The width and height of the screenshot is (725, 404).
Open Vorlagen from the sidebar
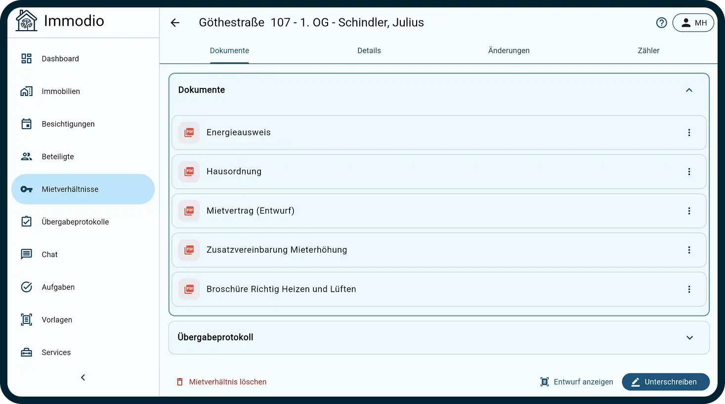(x=83, y=320)
